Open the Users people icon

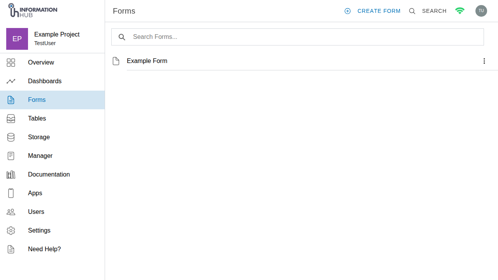[11, 212]
